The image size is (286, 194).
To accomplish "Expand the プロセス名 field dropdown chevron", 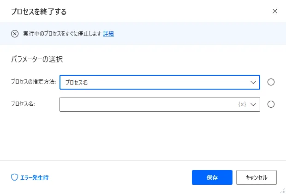I will 253,104.
